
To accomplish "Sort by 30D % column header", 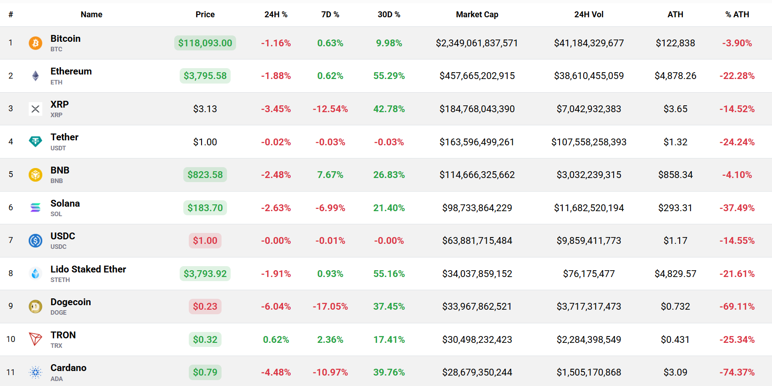I will (389, 15).
